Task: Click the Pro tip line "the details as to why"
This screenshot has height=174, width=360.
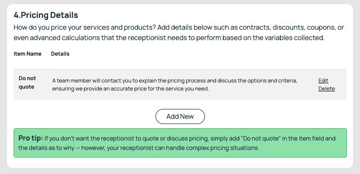Action: (x=139, y=148)
